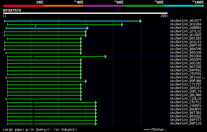This screenshot has width=207, height=132.
Task: Click the yellow gap symbol in the Large gaps legend
Action: click(27, 130)
